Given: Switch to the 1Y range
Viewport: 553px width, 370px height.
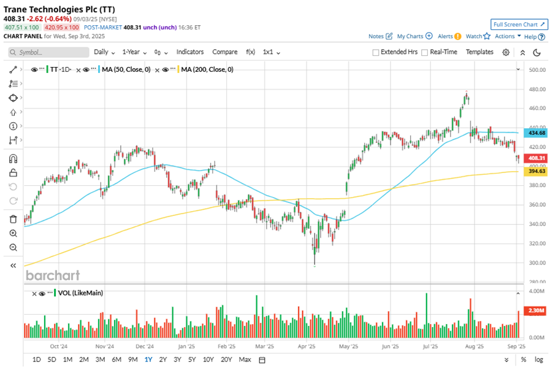Looking at the screenshot, I should [x=148, y=360].
